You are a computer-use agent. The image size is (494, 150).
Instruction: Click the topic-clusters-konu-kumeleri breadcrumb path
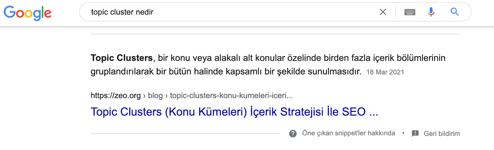(231, 96)
